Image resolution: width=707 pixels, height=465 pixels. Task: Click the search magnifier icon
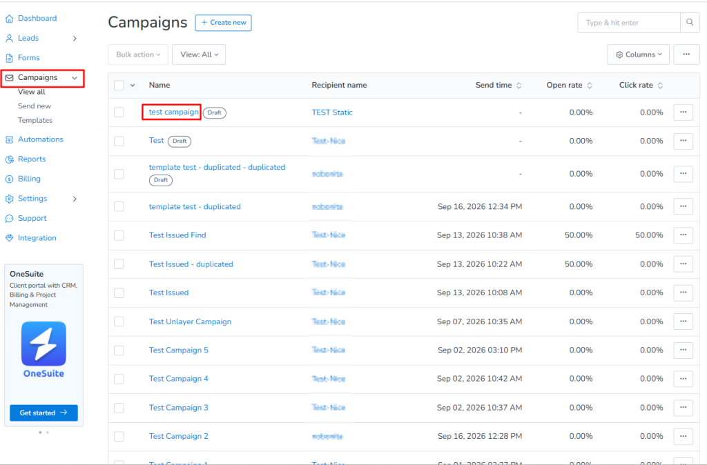690,23
